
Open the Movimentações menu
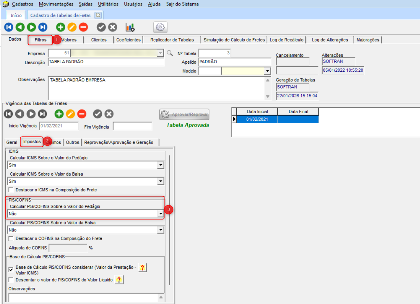[56, 4]
